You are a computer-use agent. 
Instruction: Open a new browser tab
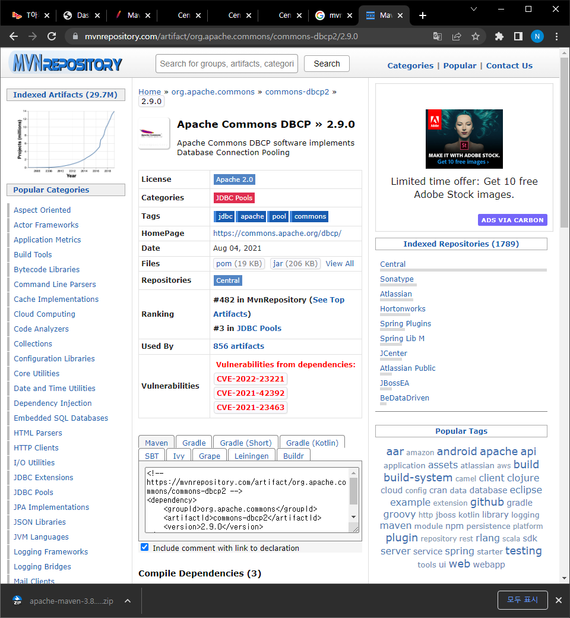422,15
